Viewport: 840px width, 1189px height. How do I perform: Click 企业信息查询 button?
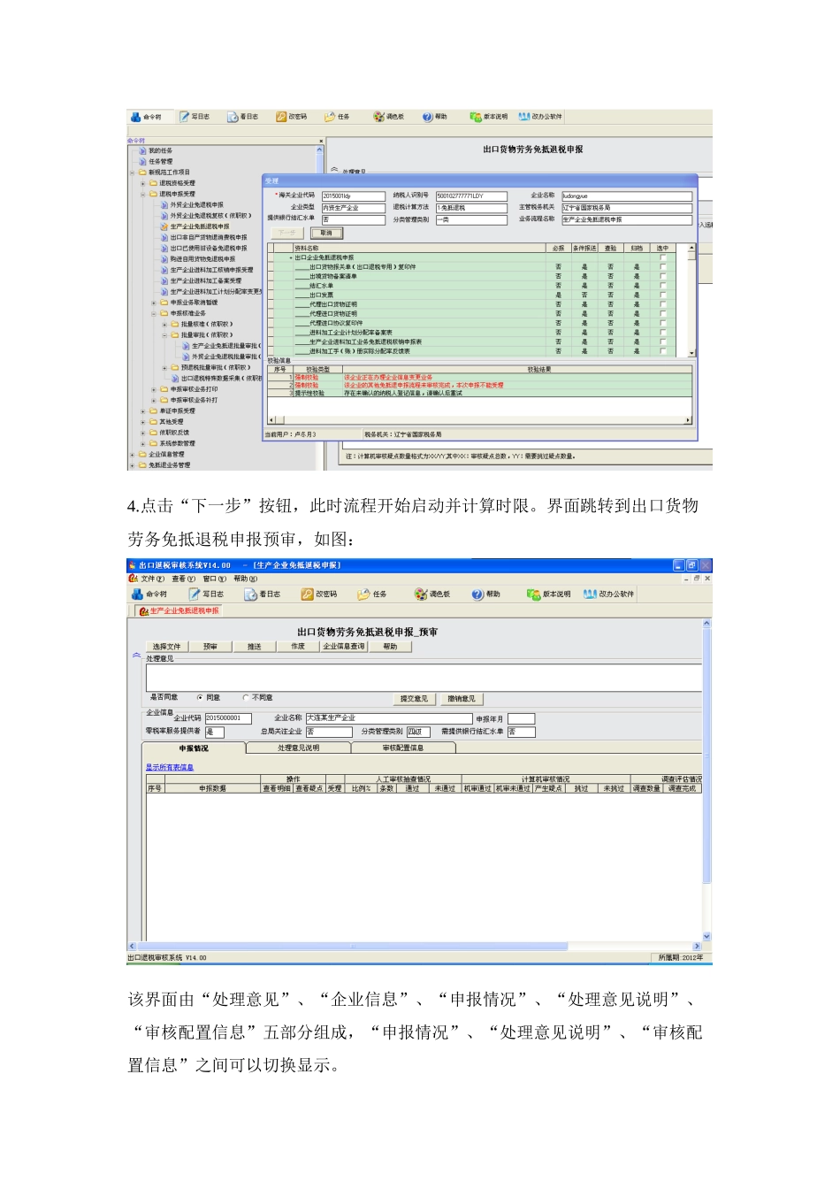pos(344,647)
